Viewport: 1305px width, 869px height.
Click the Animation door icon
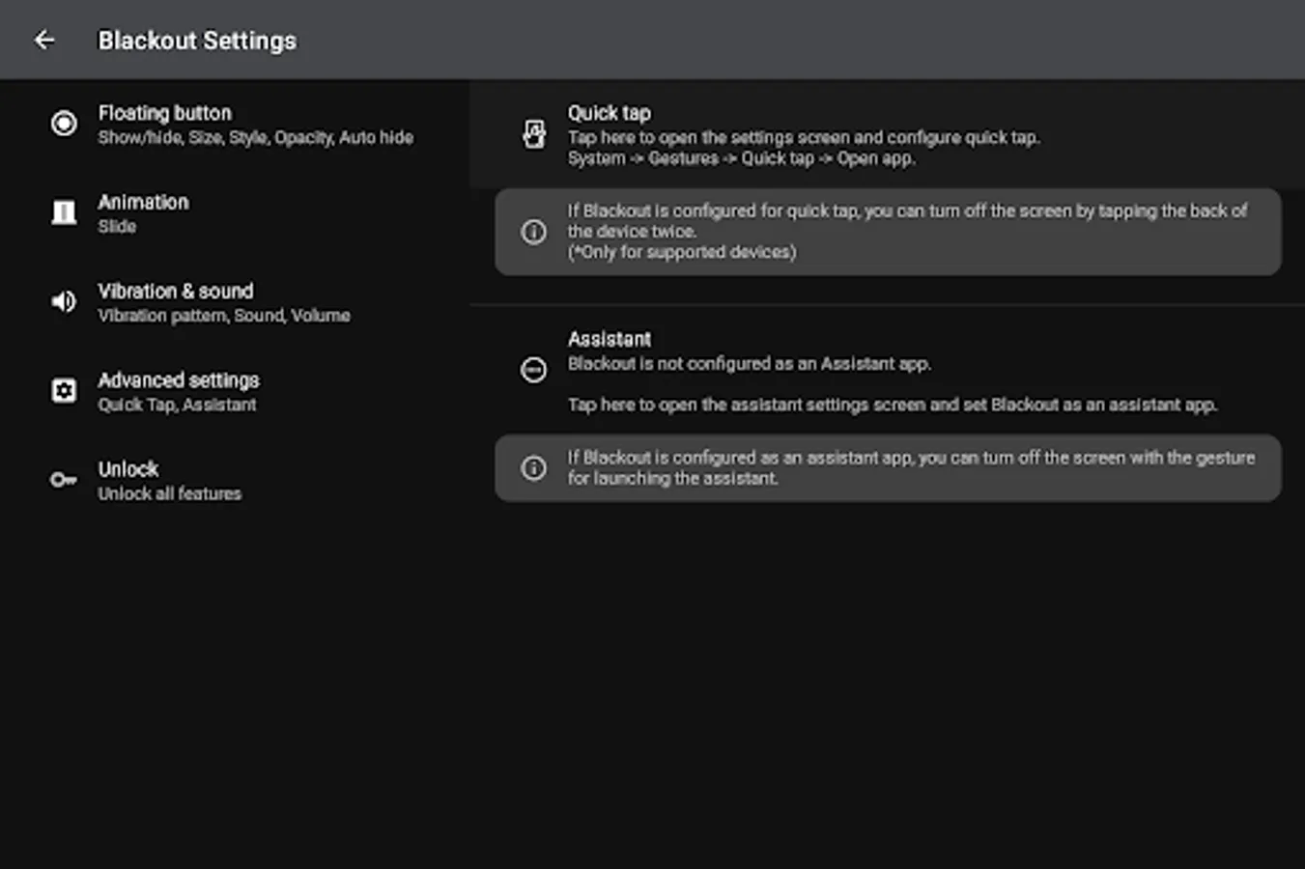[64, 212]
